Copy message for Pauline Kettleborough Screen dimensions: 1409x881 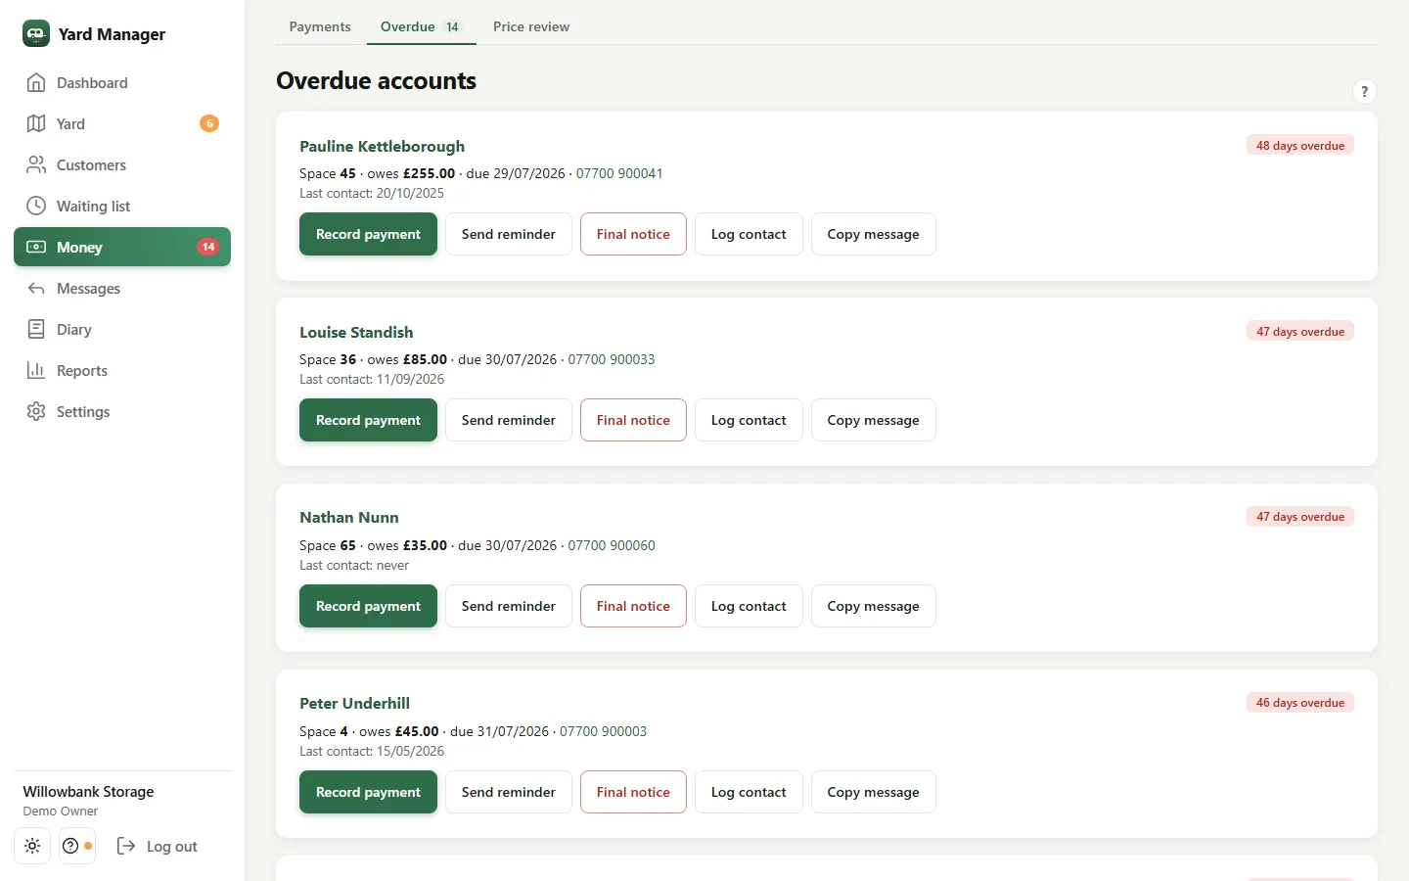pos(873,234)
